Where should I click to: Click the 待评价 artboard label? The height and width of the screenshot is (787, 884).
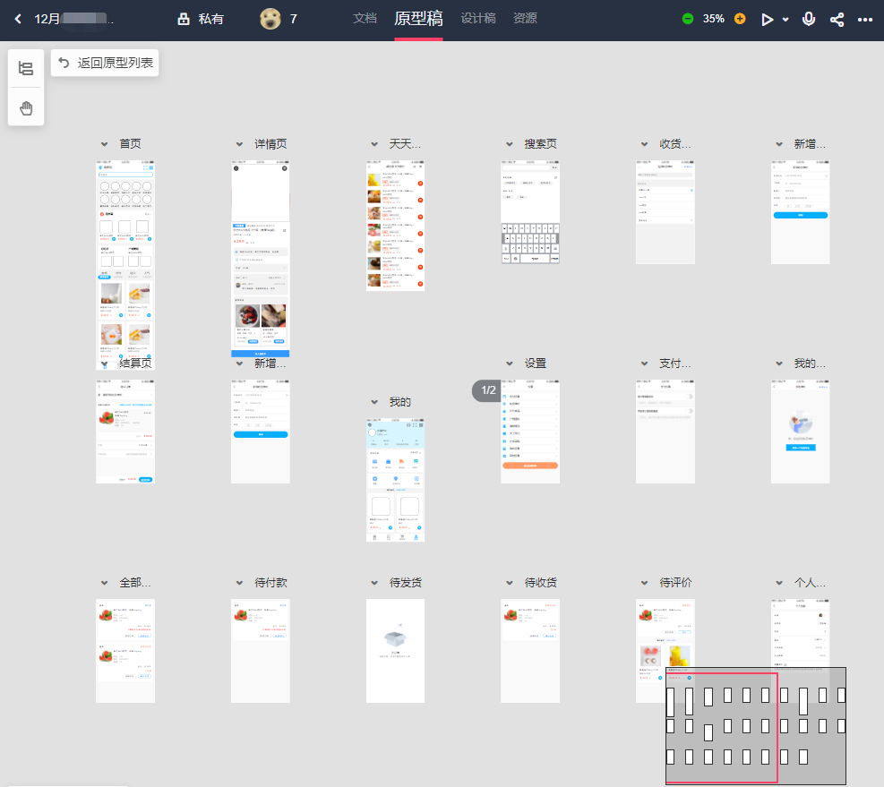point(675,582)
